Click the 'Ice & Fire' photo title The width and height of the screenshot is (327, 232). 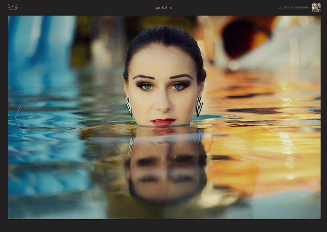click(163, 8)
